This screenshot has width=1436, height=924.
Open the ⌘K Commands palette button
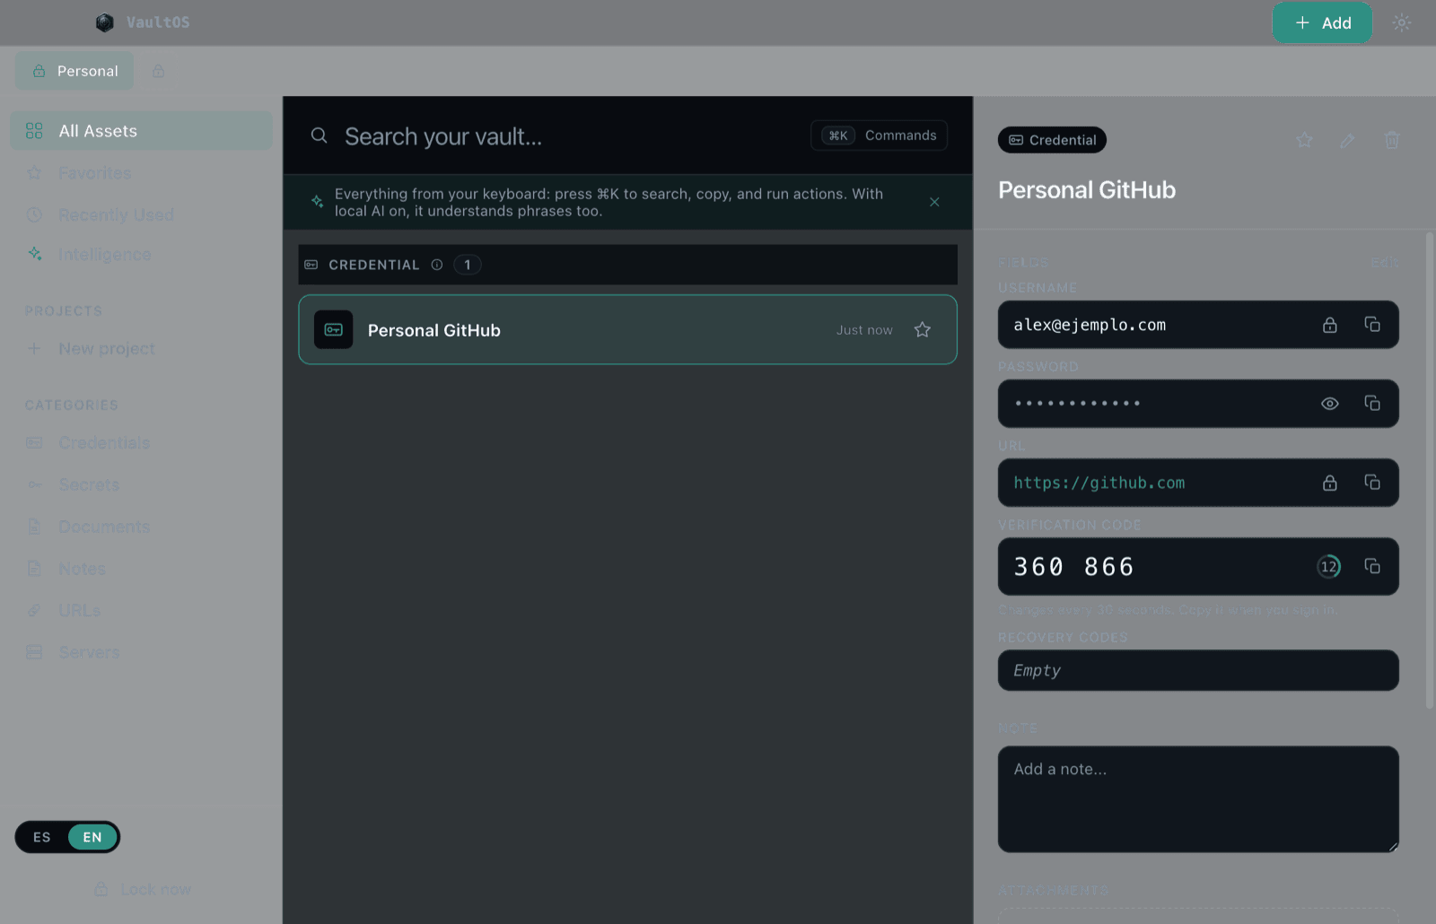tap(879, 135)
